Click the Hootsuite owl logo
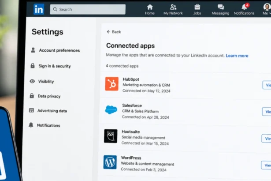The width and height of the screenshot is (271, 181). click(x=111, y=136)
